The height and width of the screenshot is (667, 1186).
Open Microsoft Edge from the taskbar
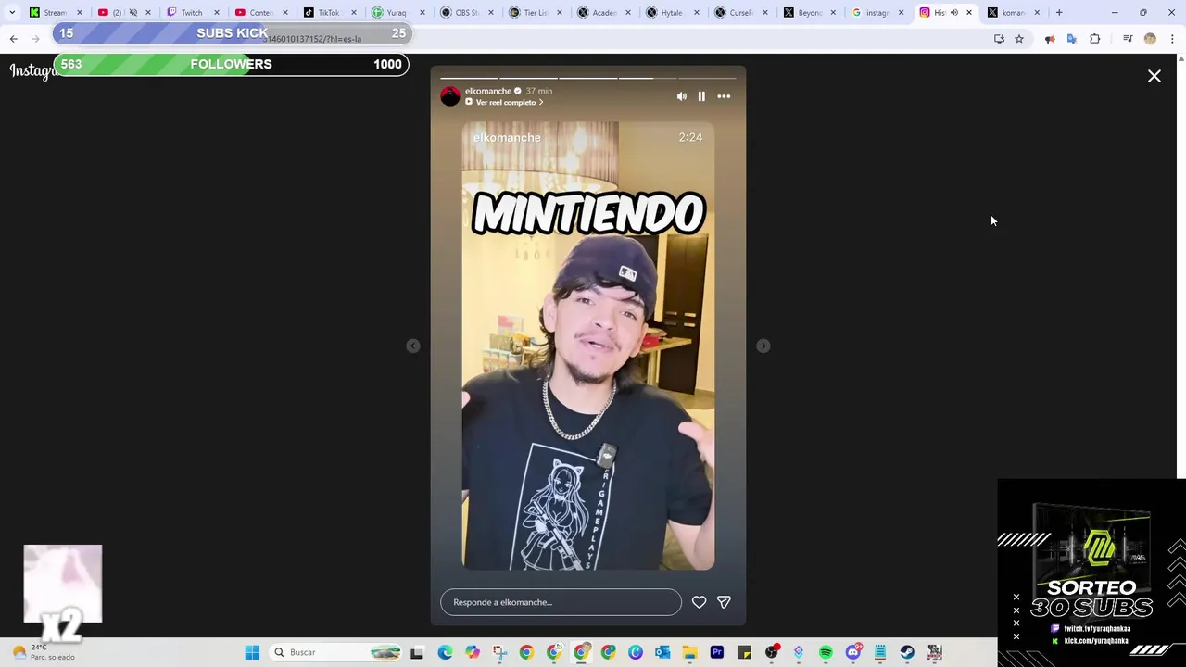click(x=446, y=652)
